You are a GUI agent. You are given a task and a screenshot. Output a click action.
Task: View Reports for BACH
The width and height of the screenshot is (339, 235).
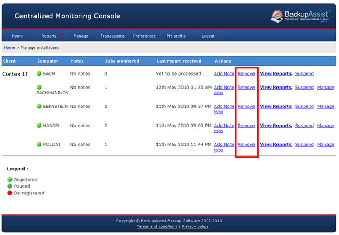(276, 73)
